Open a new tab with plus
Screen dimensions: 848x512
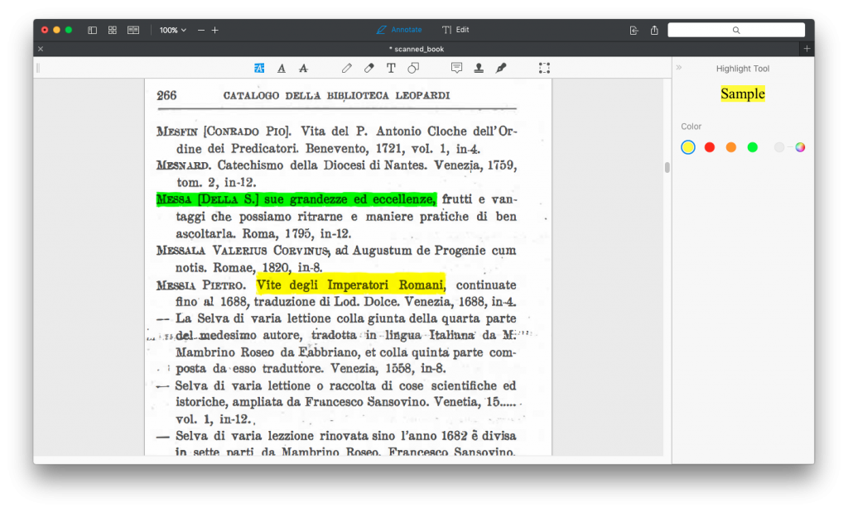click(x=807, y=49)
